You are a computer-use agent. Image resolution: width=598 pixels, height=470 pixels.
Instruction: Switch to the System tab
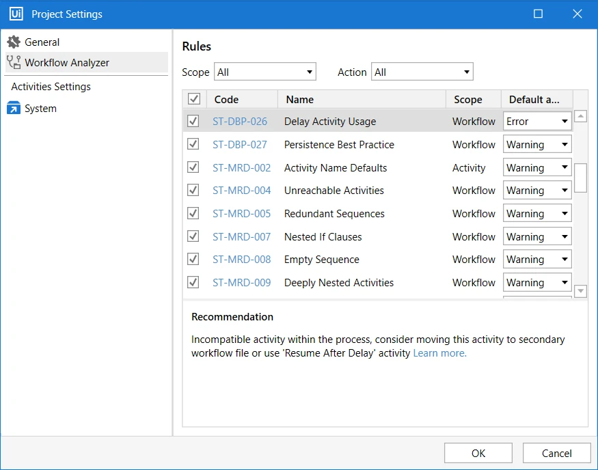(87, 108)
